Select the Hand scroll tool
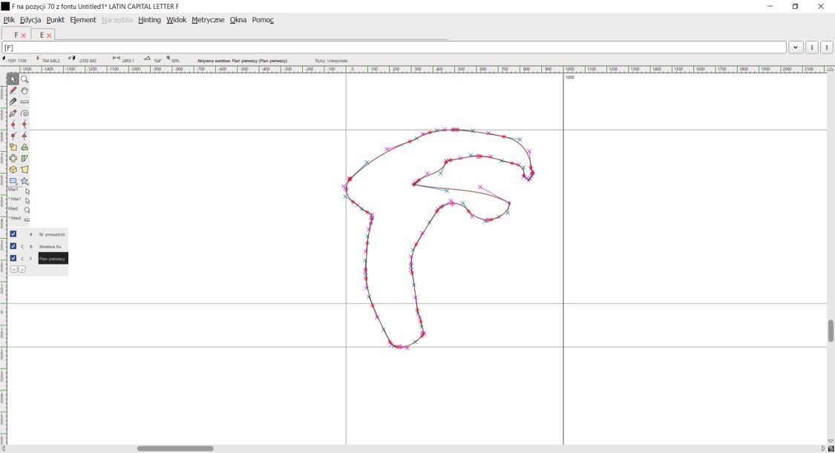 [x=24, y=91]
